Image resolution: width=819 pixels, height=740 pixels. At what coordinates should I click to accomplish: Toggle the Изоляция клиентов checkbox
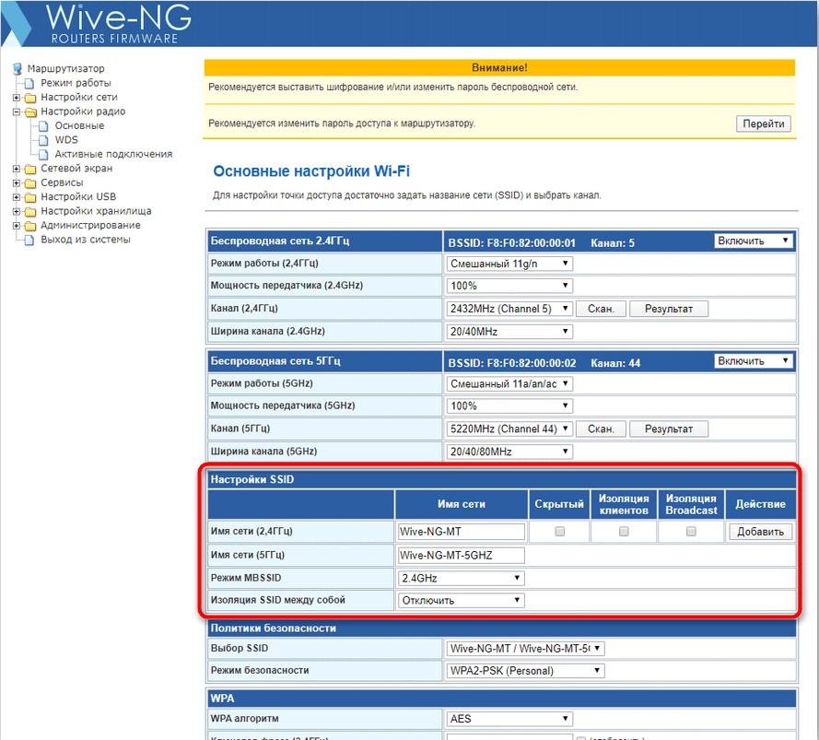pos(624,532)
